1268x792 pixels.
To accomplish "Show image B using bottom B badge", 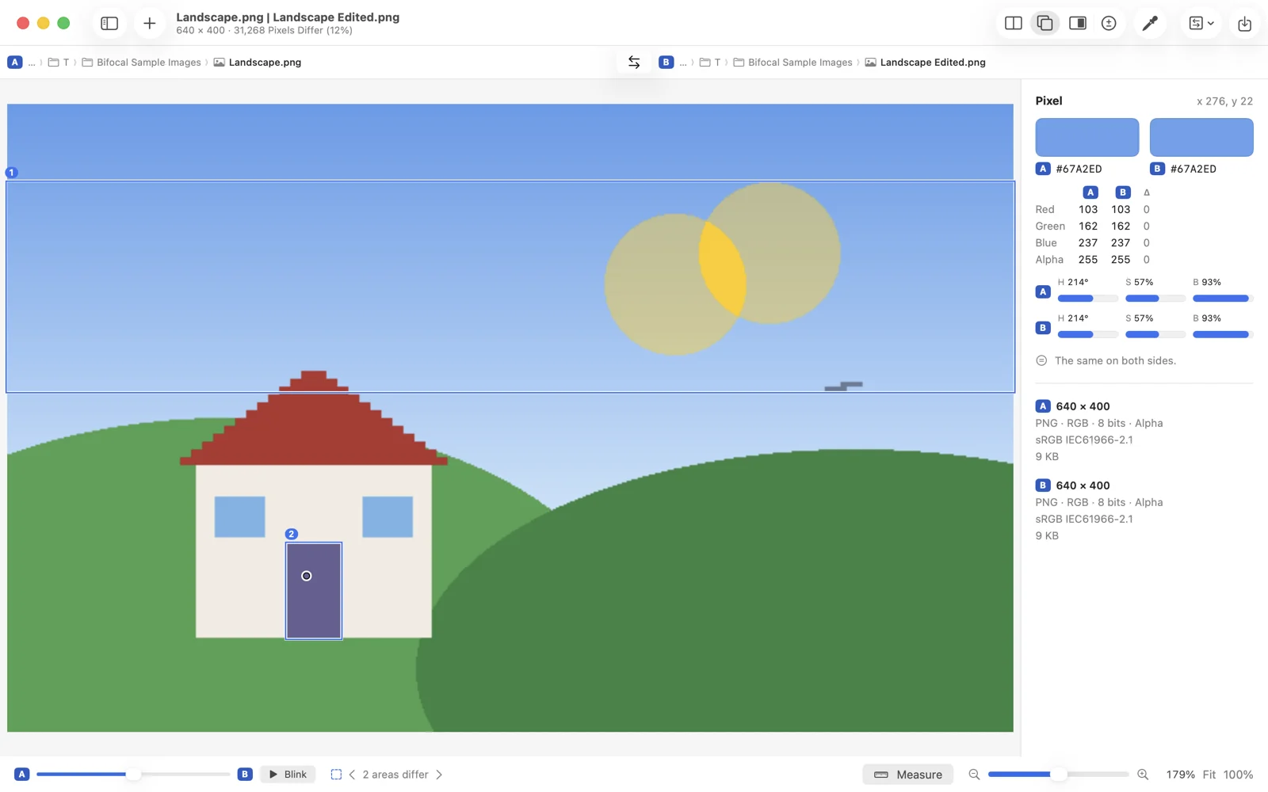I will coord(245,774).
